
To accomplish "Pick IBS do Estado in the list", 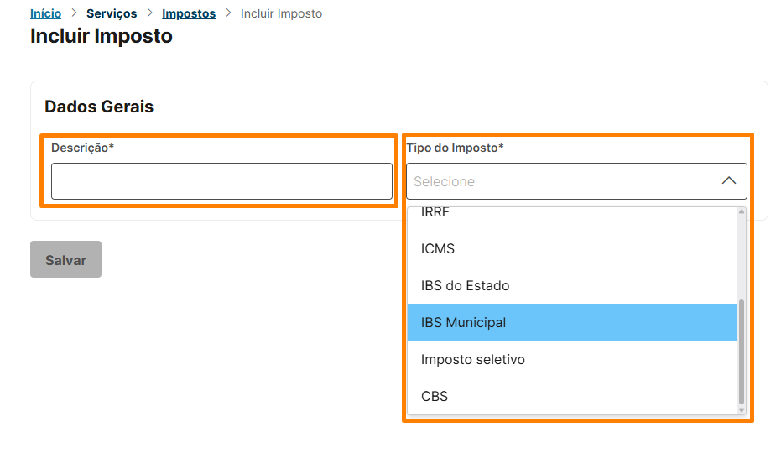I will 465,285.
